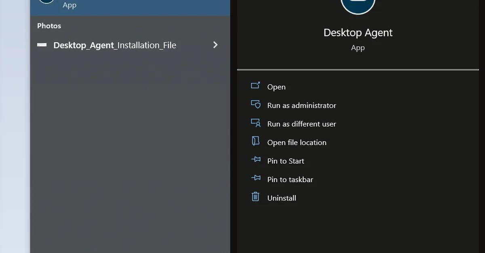Click the Desktop_Agent_Installation_File file icon
This screenshot has height=253, width=485.
[42, 45]
